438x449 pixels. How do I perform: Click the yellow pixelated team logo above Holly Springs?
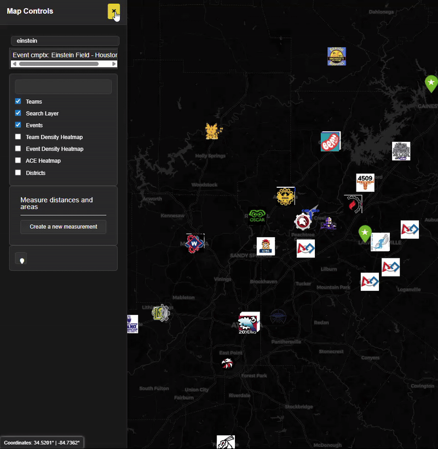(214, 131)
